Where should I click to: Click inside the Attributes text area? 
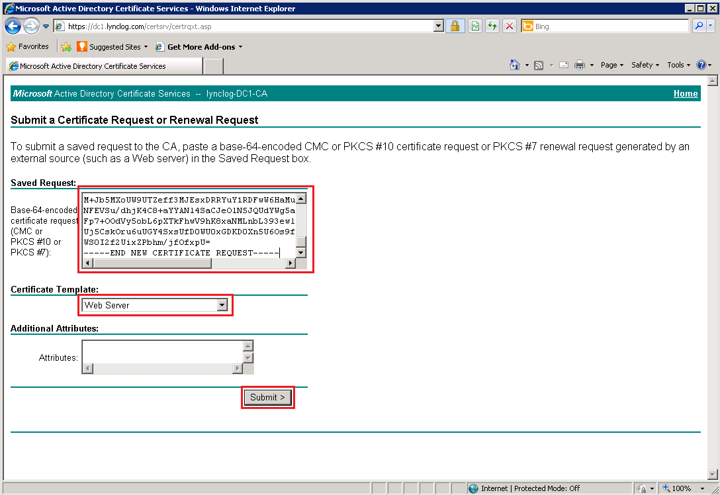pos(163,352)
